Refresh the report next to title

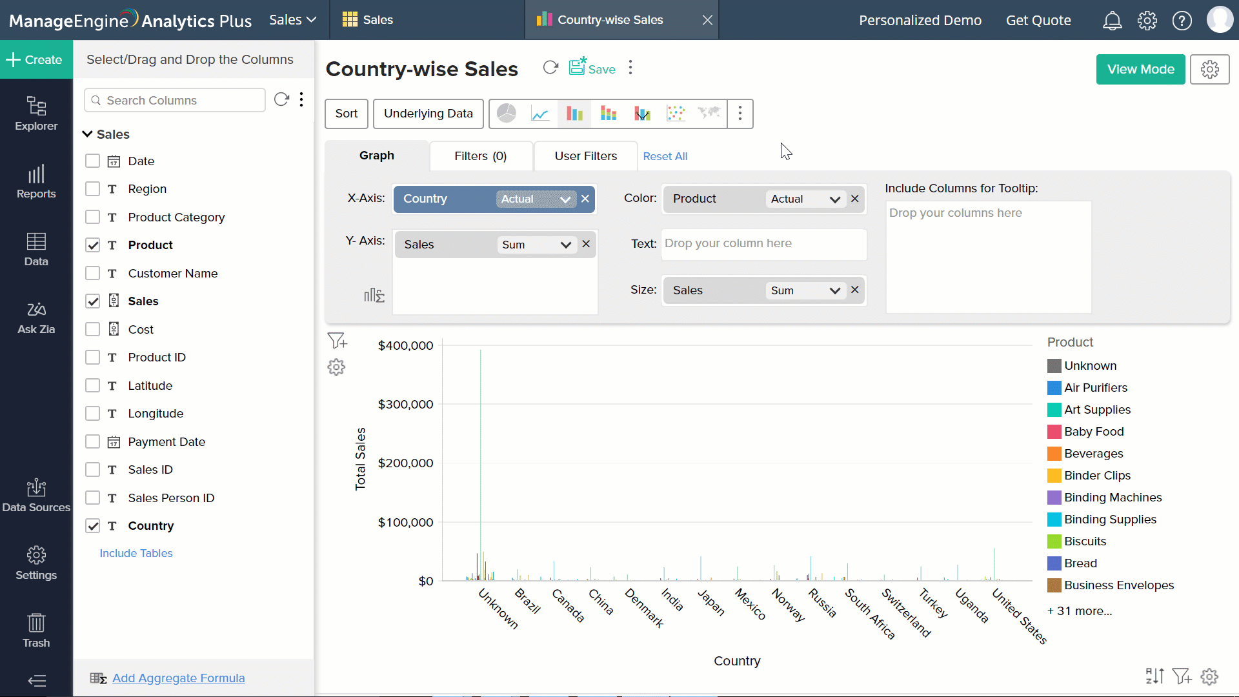[550, 68]
